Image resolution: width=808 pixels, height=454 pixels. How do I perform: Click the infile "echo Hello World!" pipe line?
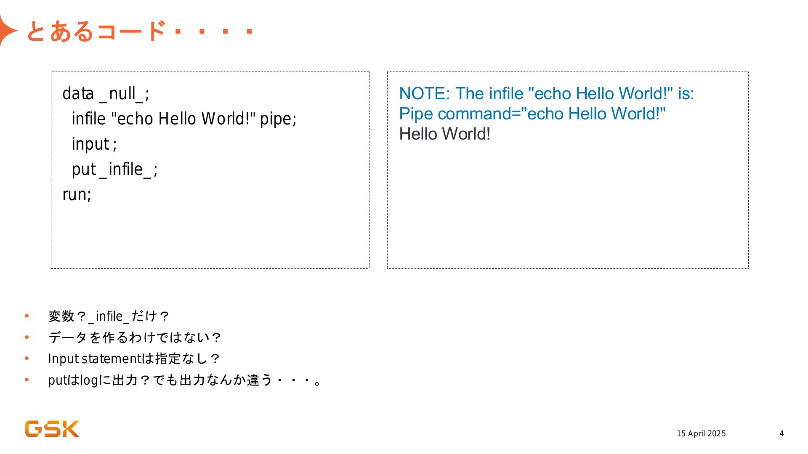coord(184,119)
